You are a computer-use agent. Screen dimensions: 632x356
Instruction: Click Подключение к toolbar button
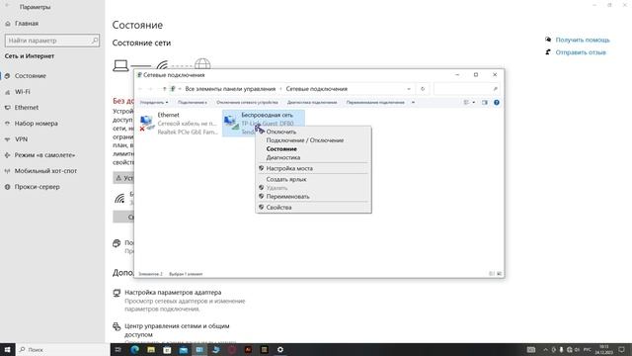click(193, 103)
